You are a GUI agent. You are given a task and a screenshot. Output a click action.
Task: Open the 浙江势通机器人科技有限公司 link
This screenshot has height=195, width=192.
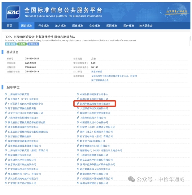pos(95,169)
